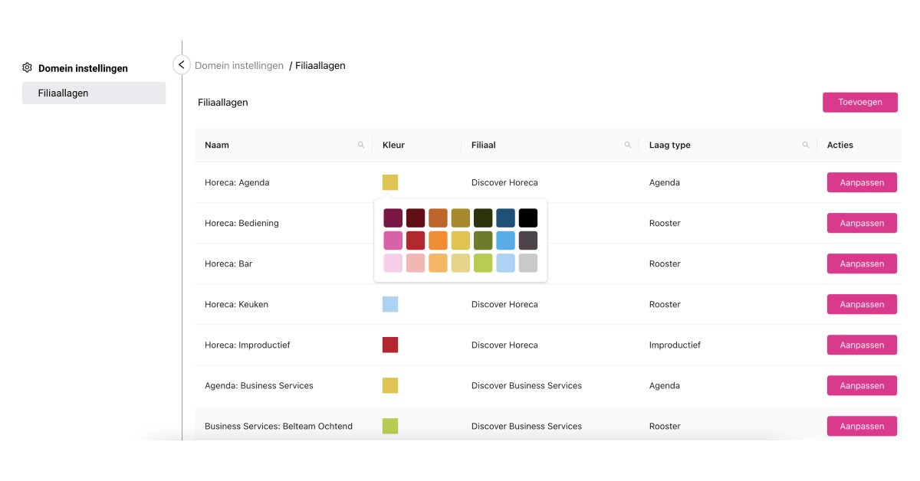Screen dimensions: 920x481
Task: Pick the light pink palette swatch
Action: [x=393, y=263]
